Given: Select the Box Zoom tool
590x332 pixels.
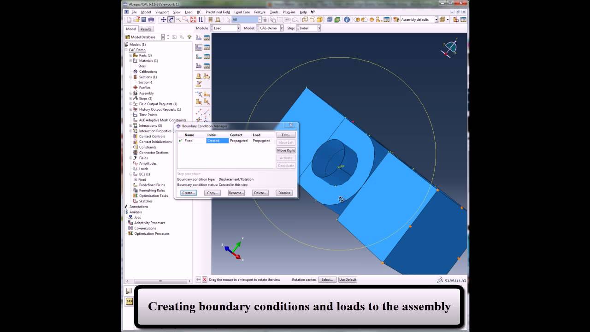Looking at the screenshot, I should (x=186, y=19).
